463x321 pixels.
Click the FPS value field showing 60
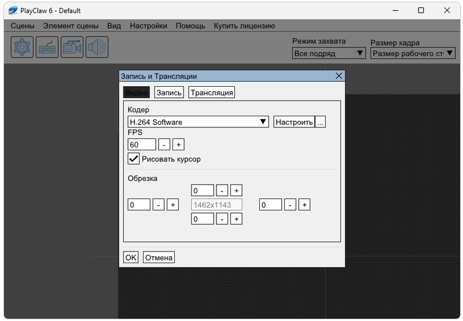click(x=142, y=145)
